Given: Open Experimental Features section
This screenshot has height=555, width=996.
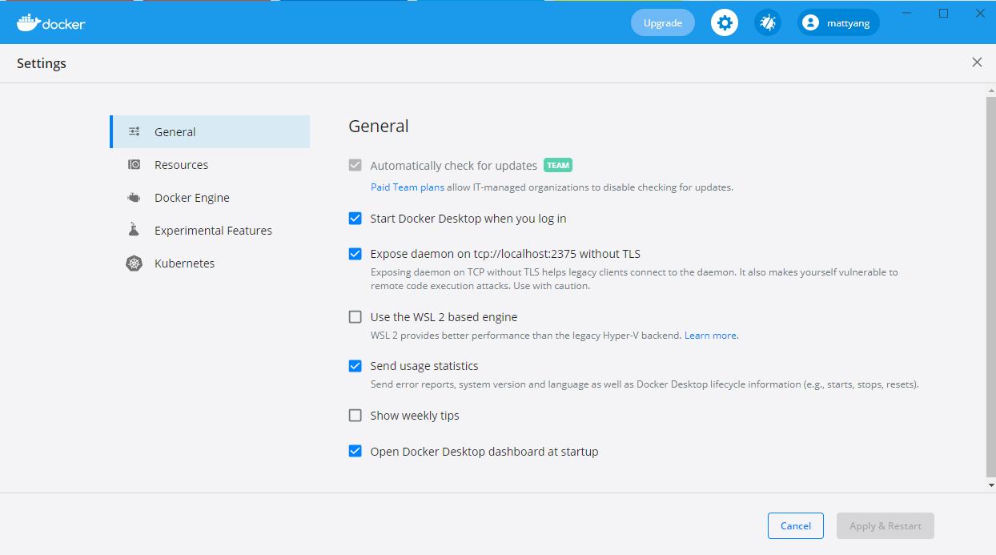Looking at the screenshot, I should pyautogui.click(x=210, y=231).
